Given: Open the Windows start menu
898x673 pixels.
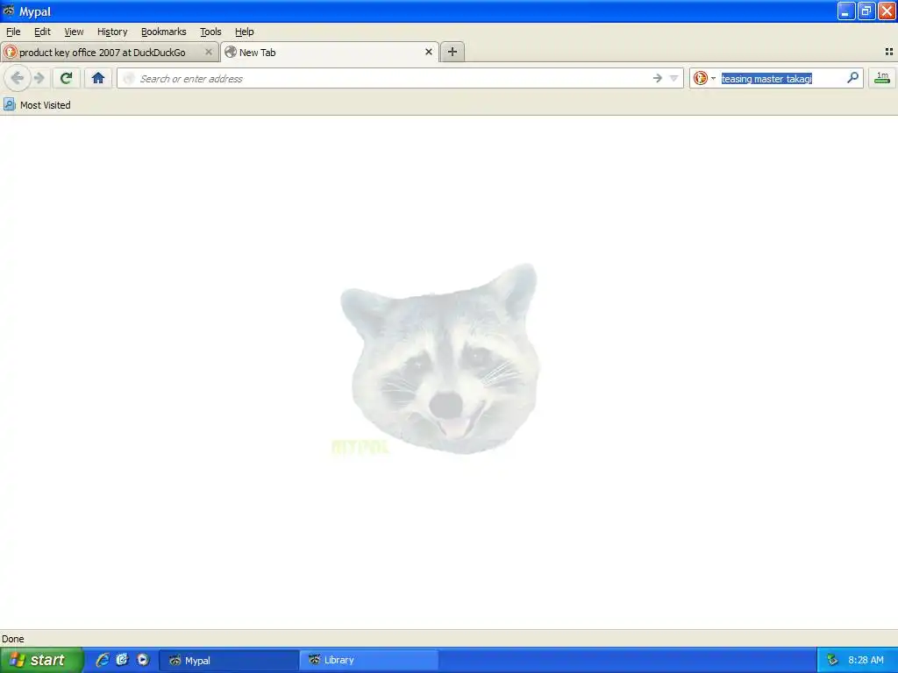Looking at the screenshot, I should coord(41,660).
